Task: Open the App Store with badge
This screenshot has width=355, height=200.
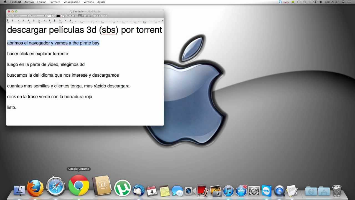Action: pyautogui.click(x=241, y=191)
